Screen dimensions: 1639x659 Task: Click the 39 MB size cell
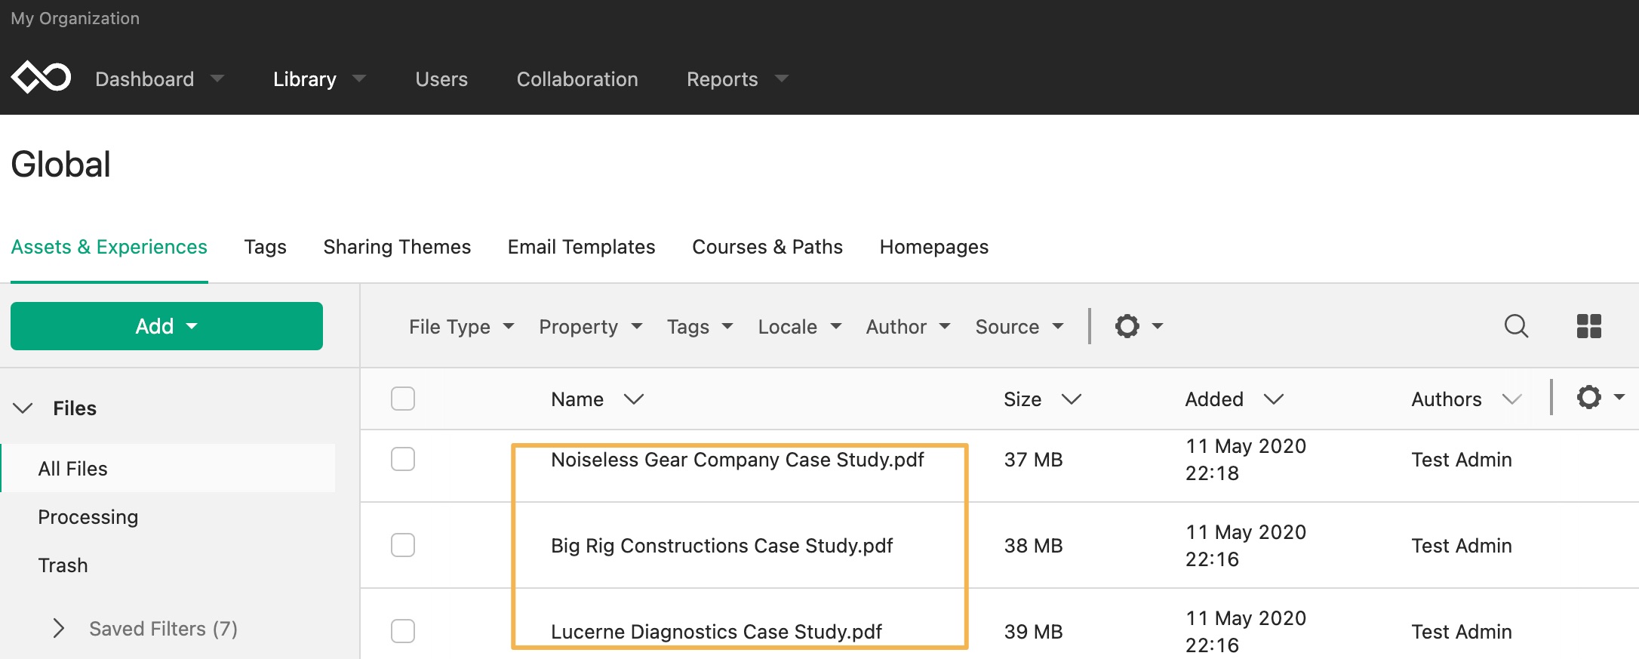click(1033, 632)
